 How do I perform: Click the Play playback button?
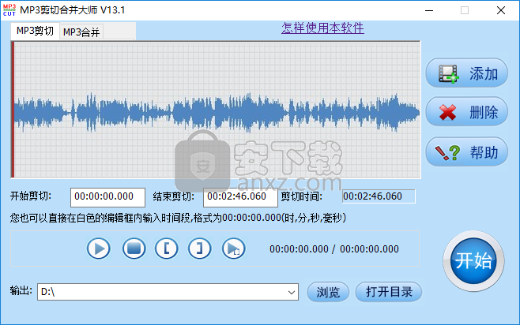(99, 248)
